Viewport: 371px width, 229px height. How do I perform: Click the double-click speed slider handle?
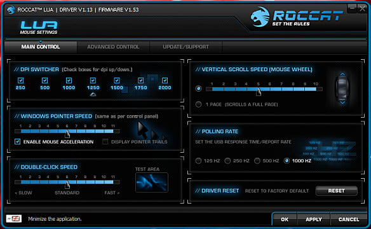67,184
